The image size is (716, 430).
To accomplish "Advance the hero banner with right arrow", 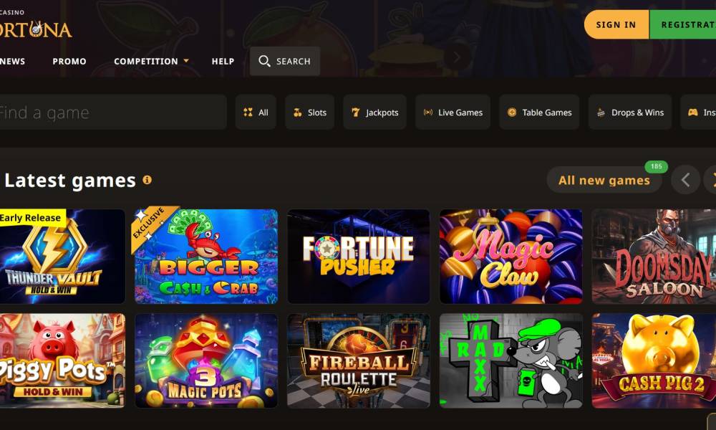I will tap(457, 57).
